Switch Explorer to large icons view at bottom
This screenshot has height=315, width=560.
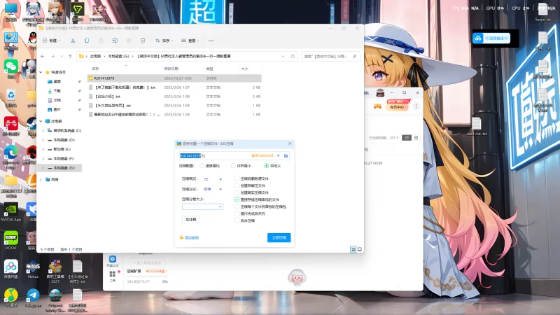pos(360,249)
